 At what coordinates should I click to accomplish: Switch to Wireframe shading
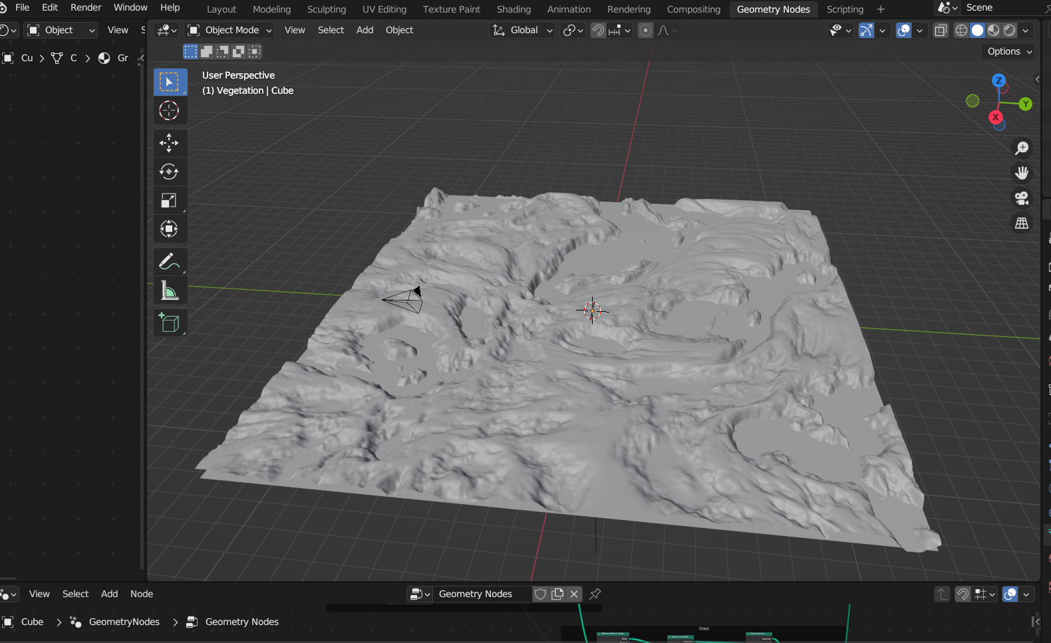961,31
